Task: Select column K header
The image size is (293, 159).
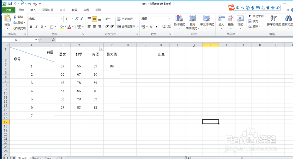Action: (210, 45)
